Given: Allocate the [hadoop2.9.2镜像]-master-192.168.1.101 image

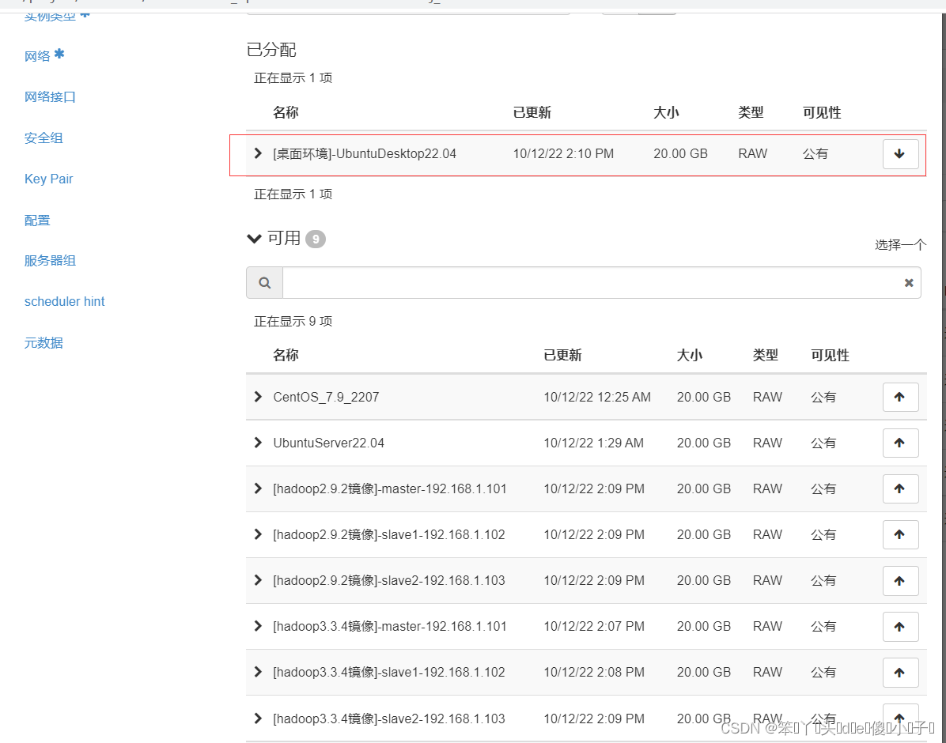Looking at the screenshot, I should click(900, 488).
